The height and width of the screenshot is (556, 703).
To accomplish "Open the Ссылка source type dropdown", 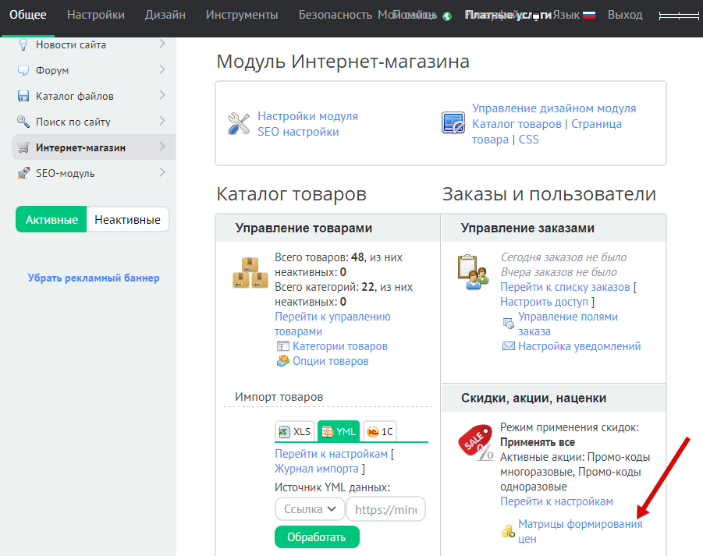I will pyautogui.click(x=310, y=509).
